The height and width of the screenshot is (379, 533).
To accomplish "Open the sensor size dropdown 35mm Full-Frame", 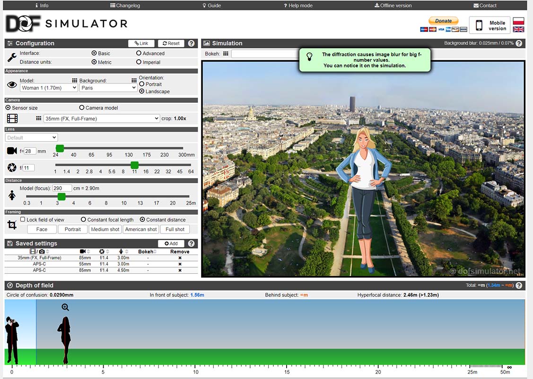I will 102,119.
